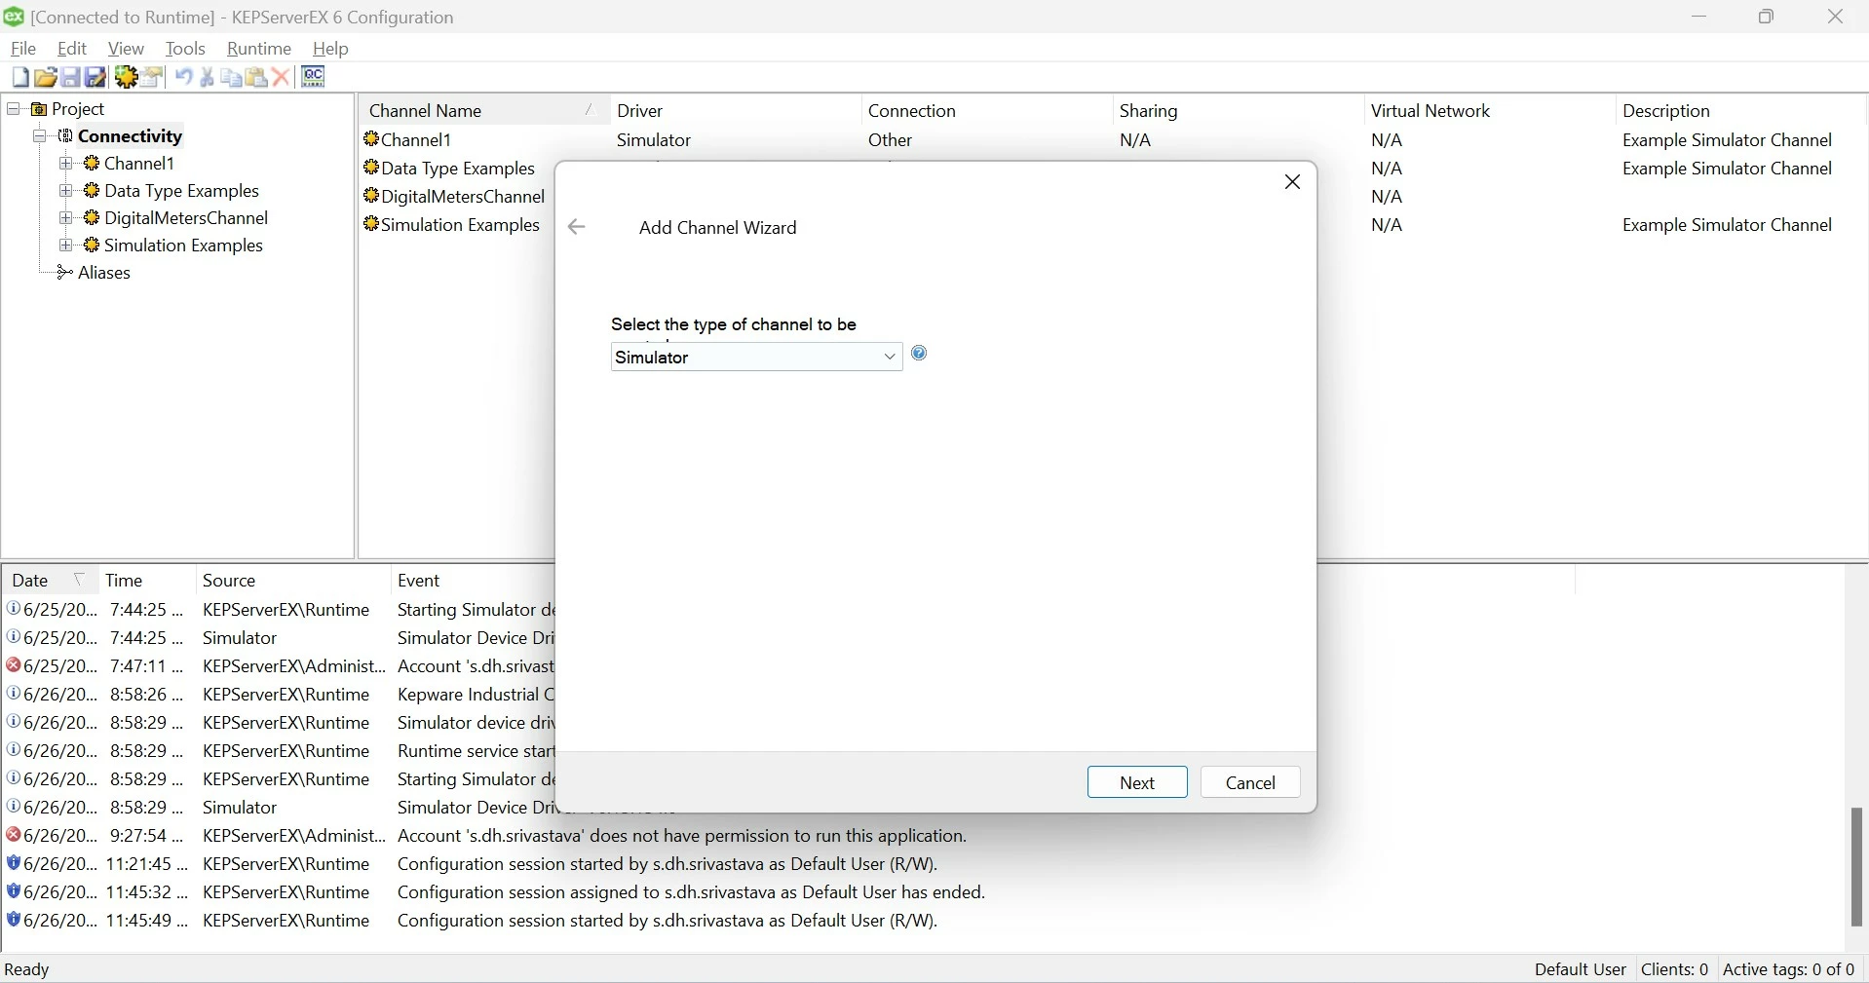1869x983 pixels.
Task: Click the Properties icon in toolbar
Action: click(152, 78)
